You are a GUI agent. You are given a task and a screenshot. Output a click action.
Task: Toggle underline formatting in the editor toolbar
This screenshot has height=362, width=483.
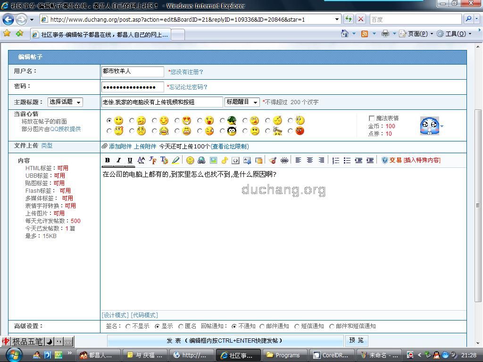(130, 160)
